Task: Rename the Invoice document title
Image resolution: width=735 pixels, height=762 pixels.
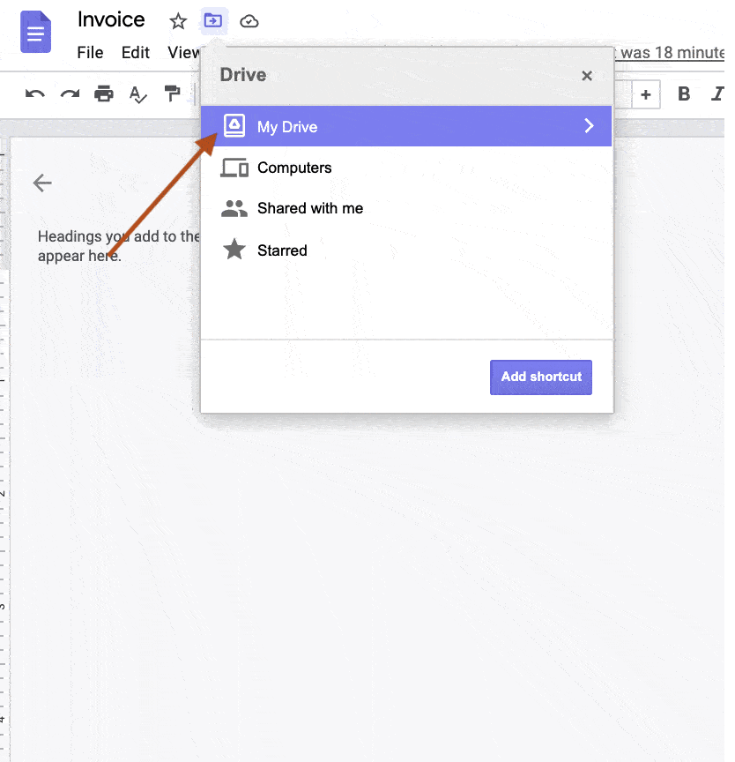Action: pos(111,20)
